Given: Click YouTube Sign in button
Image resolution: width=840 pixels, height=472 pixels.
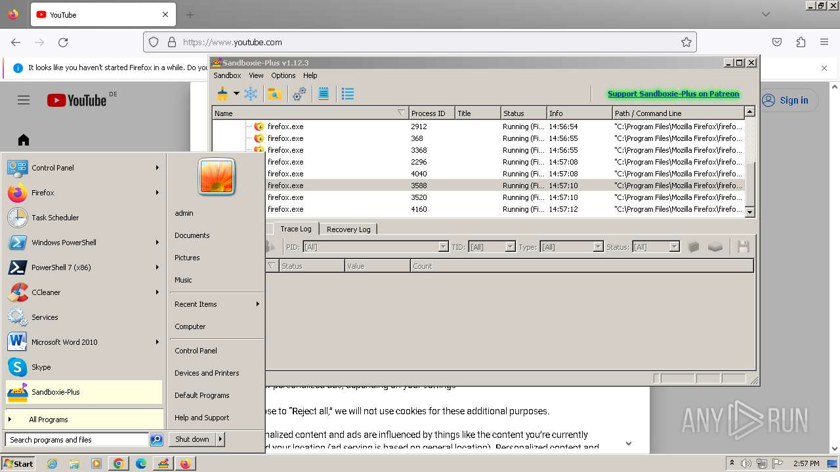Looking at the screenshot, I should point(785,100).
